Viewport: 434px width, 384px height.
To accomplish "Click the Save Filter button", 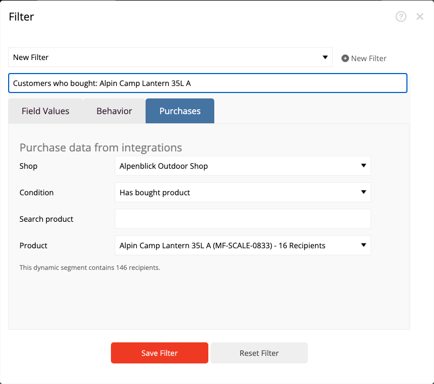I will coord(160,353).
